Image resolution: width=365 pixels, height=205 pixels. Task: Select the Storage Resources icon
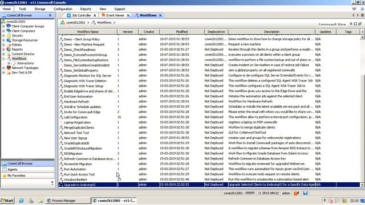click(x=9, y=40)
